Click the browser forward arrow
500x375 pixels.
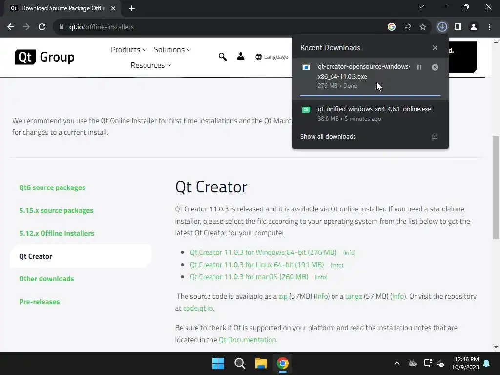click(x=26, y=27)
